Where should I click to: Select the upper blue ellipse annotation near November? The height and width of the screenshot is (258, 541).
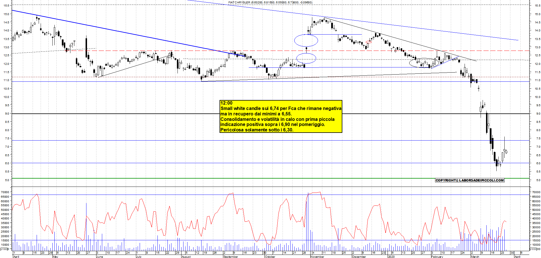pyautogui.click(x=306, y=41)
